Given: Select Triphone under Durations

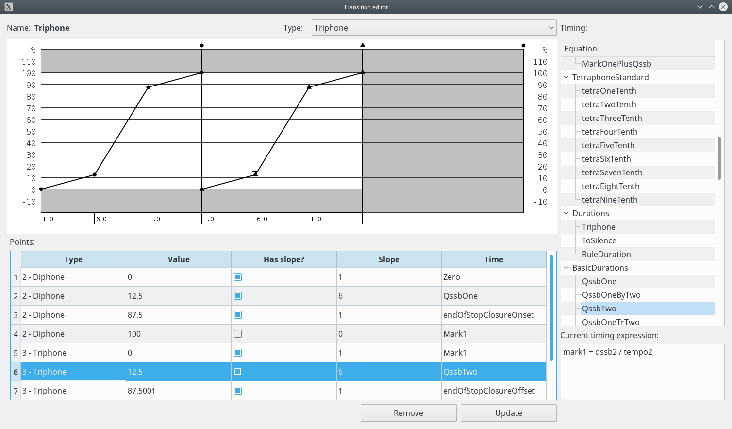Looking at the screenshot, I should [x=599, y=227].
